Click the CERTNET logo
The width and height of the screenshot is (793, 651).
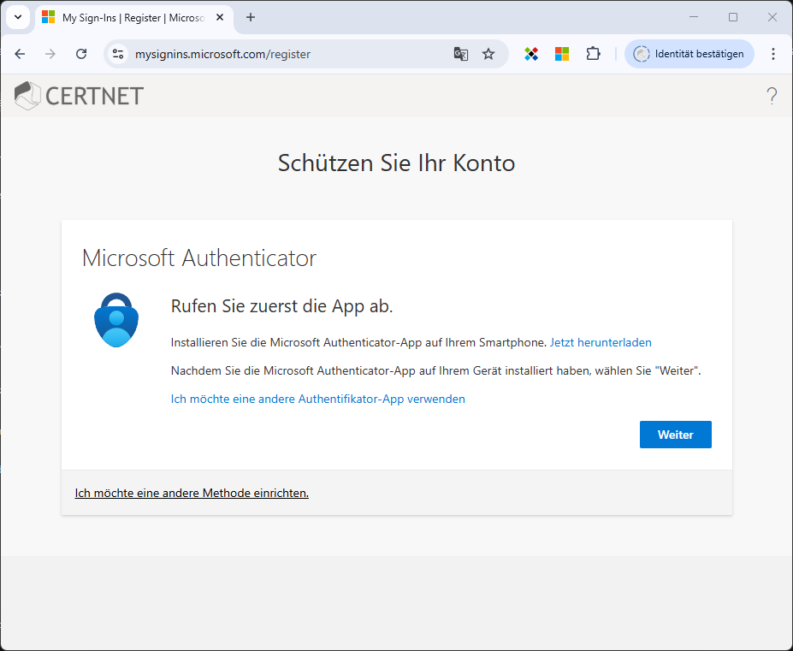click(x=79, y=96)
